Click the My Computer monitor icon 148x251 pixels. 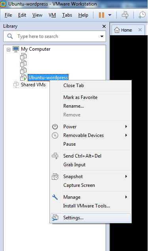16,49
